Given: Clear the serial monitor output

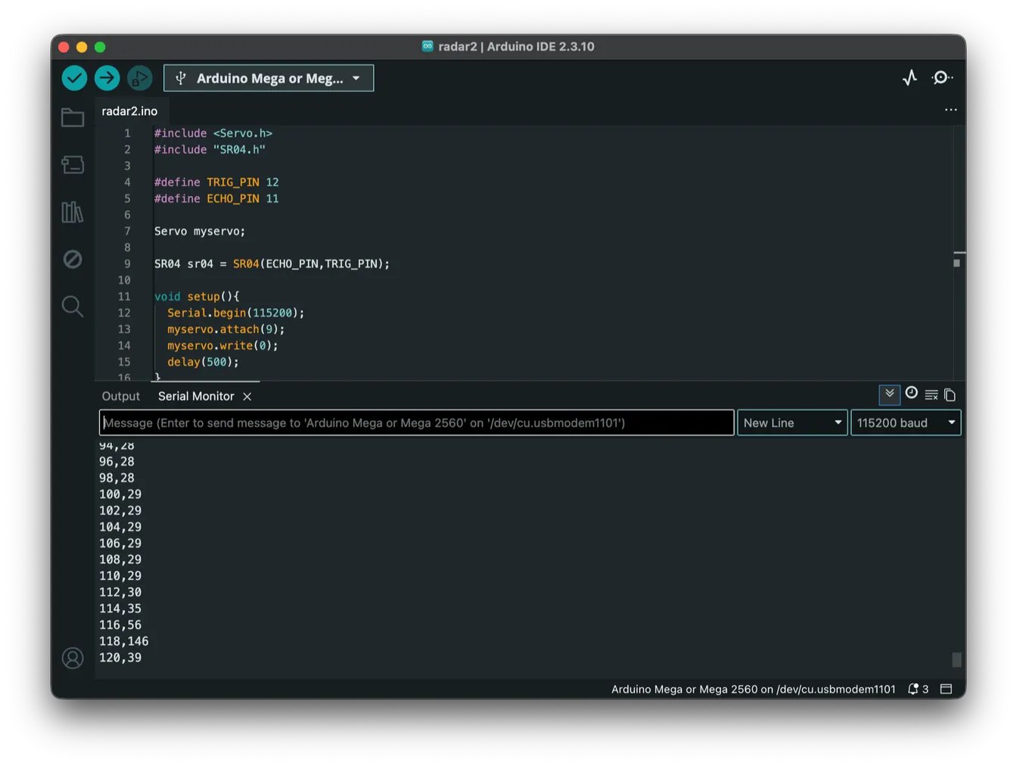Looking at the screenshot, I should tap(931, 395).
